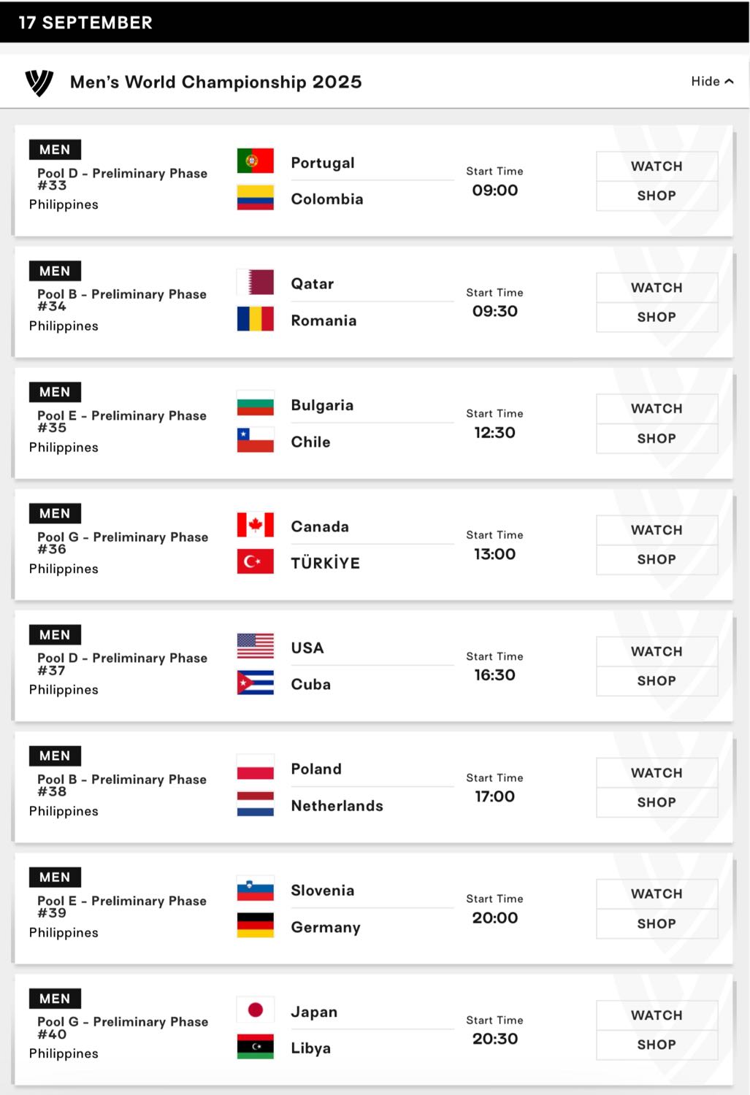750x1095 pixels.
Task: Watch the Portugal vs Colombia match
Action: point(657,166)
